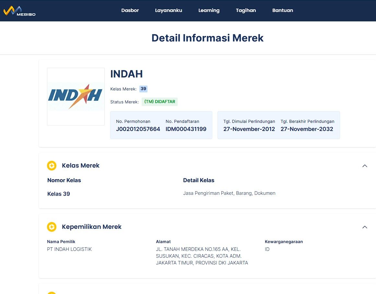The width and height of the screenshot is (376, 294).
Task: Open the Tagihan menu item
Action: coord(246,10)
